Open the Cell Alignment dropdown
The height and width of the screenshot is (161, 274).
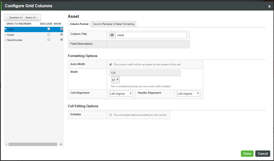point(121,94)
